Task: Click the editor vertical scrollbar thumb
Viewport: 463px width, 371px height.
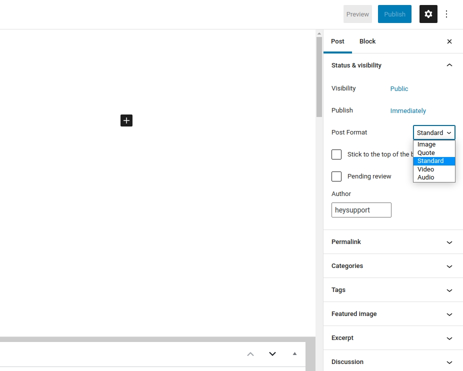Action: click(x=319, y=75)
